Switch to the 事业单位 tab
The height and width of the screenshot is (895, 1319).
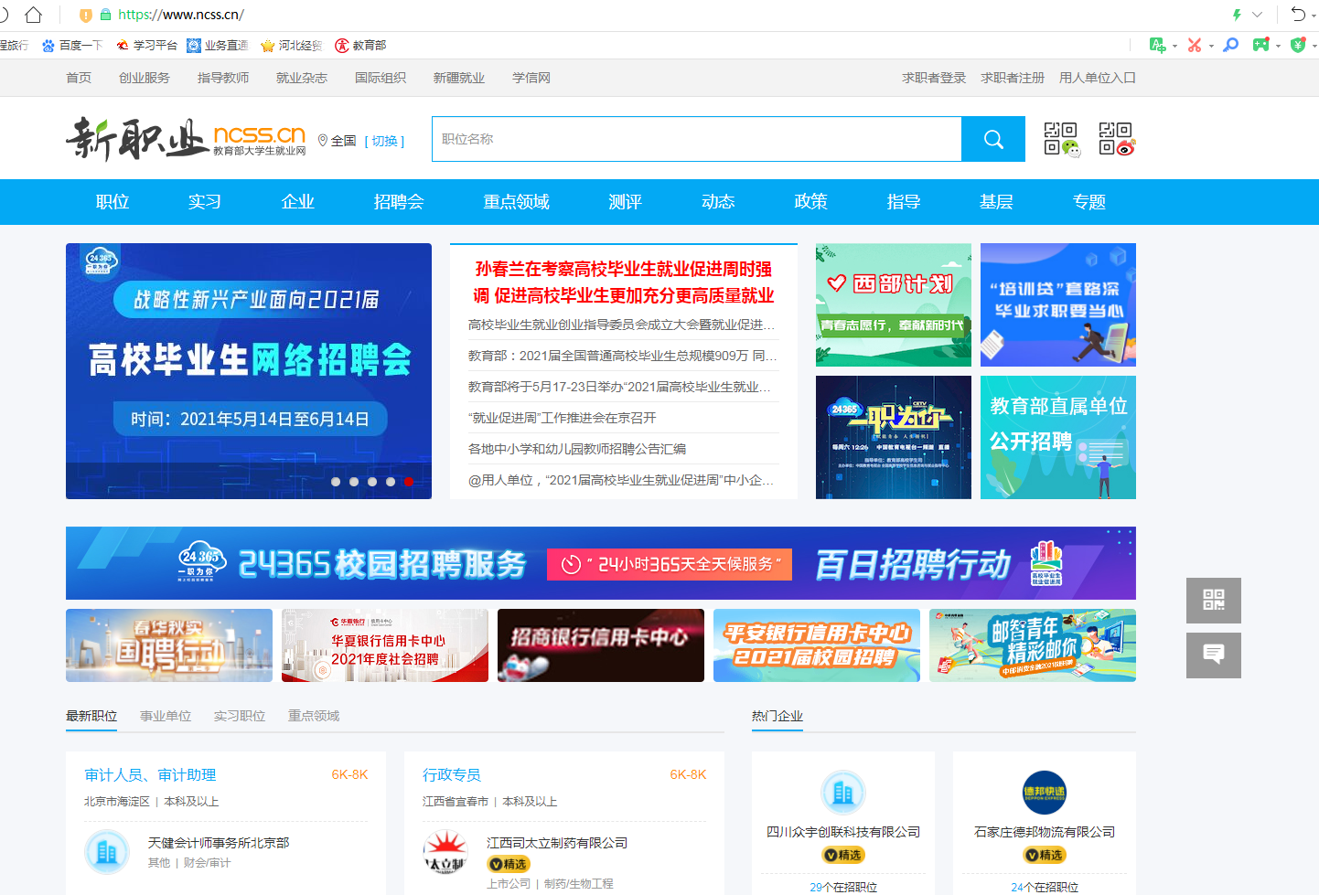166,716
